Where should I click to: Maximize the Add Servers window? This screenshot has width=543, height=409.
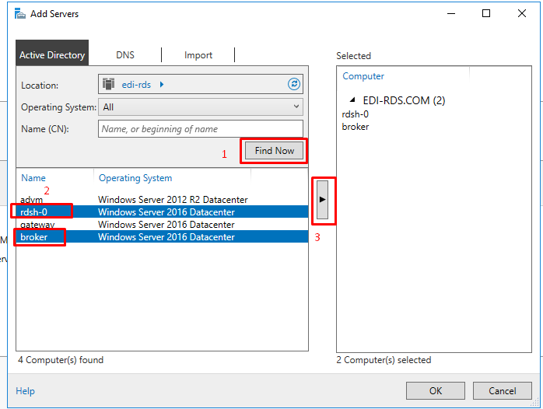point(486,13)
